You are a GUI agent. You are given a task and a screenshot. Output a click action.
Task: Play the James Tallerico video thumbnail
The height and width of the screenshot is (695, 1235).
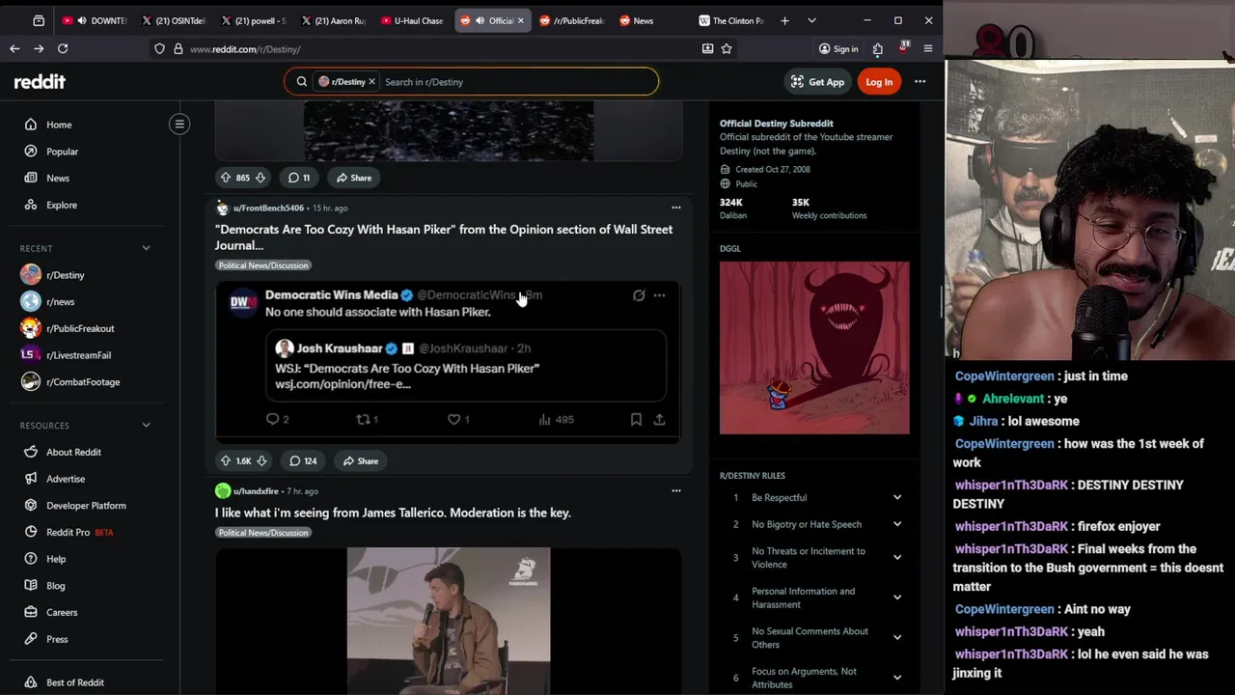coord(449,621)
